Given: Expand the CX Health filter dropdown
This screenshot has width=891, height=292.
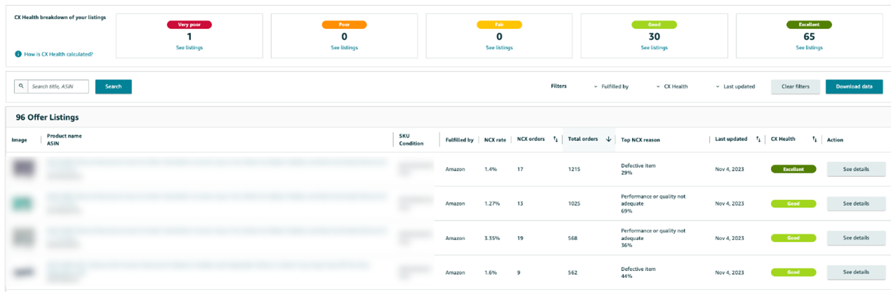Looking at the screenshot, I should click(672, 86).
